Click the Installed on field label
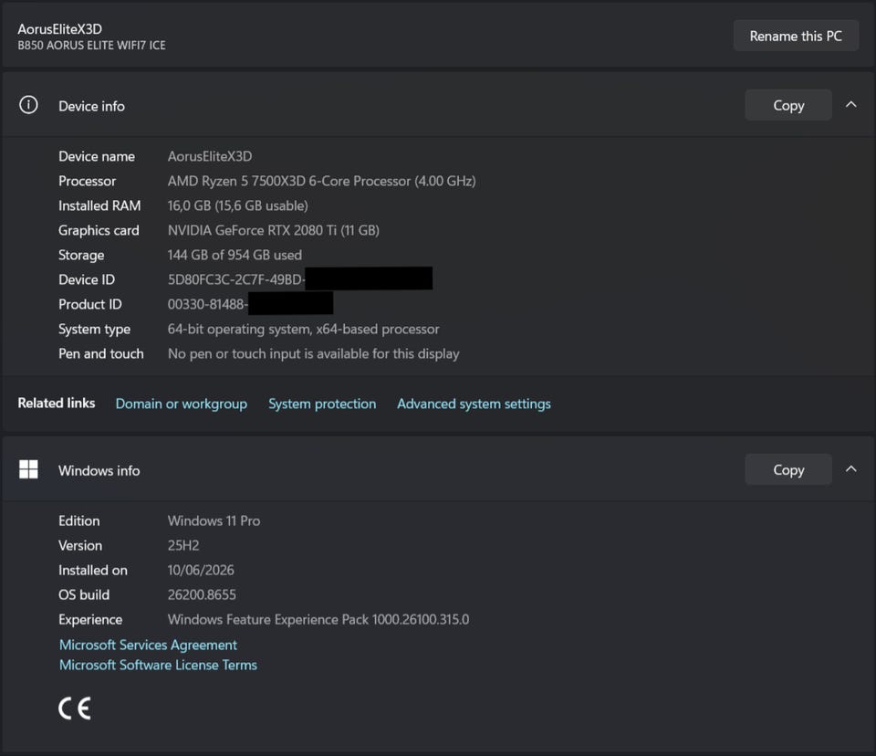The width and height of the screenshot is (876, 756). point(93,570)
